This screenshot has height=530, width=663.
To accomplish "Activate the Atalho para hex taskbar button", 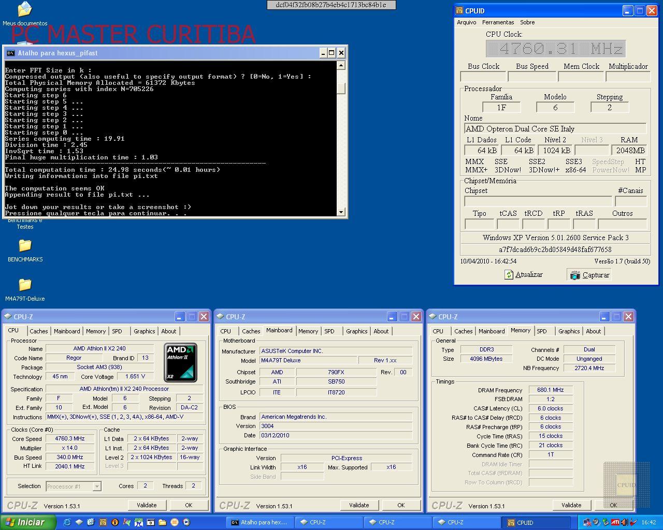I will (x=261, y=522).
